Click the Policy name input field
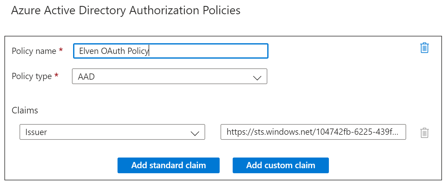 [x=171, y=51]
